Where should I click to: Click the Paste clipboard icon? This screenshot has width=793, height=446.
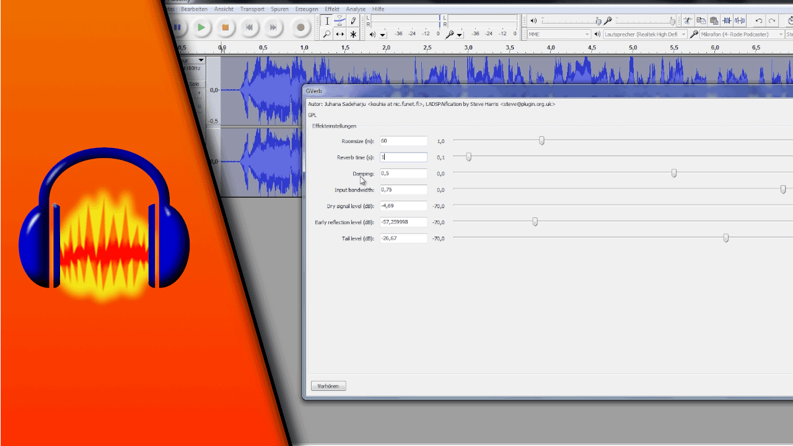714,20
